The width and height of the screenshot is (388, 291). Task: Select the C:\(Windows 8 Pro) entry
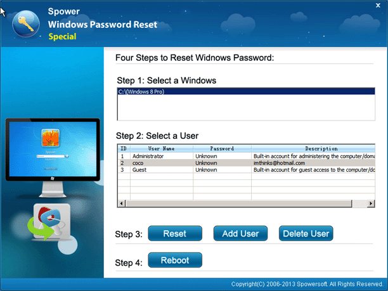click(246, 91)
